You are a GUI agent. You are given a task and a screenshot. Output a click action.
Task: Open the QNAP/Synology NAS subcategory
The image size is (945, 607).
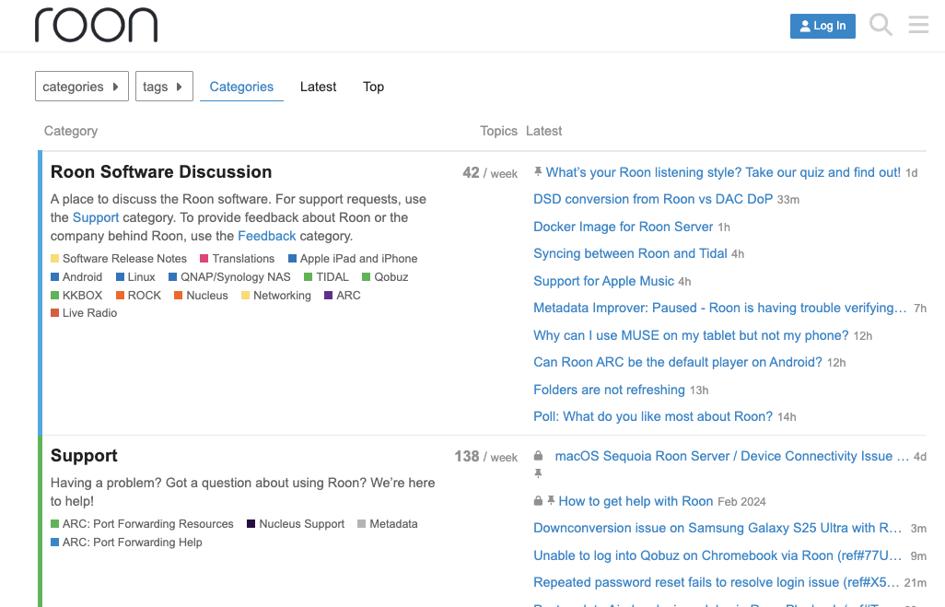[x=229, y=277]
